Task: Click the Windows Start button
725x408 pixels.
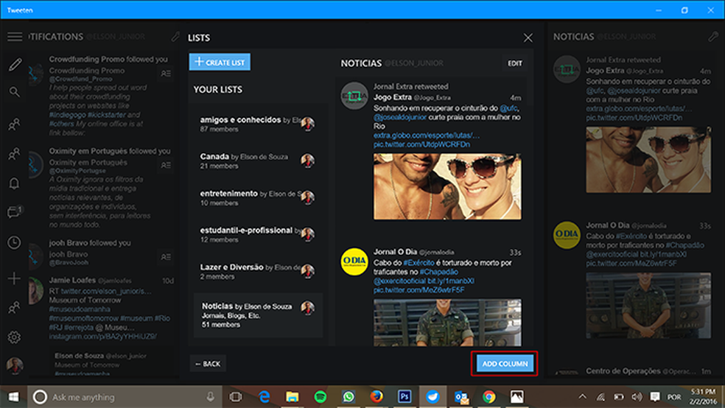Action: click(13, 397)
